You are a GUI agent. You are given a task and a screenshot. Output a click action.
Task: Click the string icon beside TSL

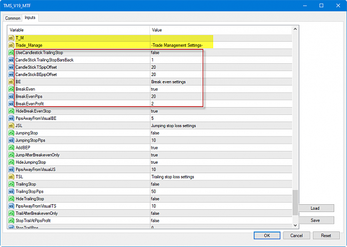click(11, 177)
